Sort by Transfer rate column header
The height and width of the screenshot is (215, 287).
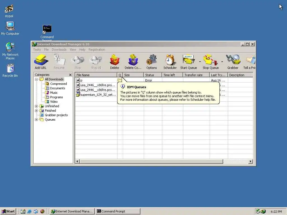tap(196, 75)
